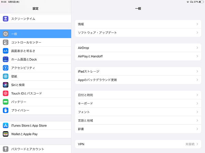205x153 pixels.
Task: Open WalletとApple Pay
Action: tap(36, 134)
